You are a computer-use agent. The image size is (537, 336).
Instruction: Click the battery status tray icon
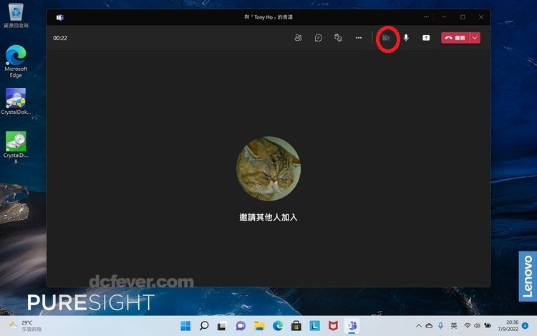(488, 326)
